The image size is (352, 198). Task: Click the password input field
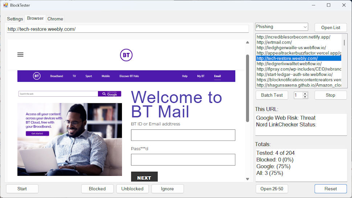click(x=183, y=160)
